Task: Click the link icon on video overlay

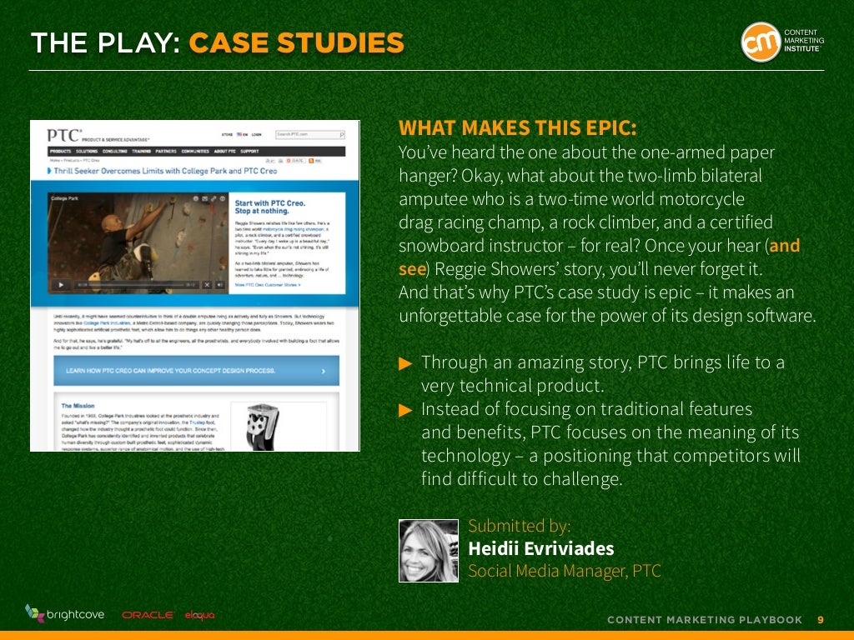Action: (213, 198)
